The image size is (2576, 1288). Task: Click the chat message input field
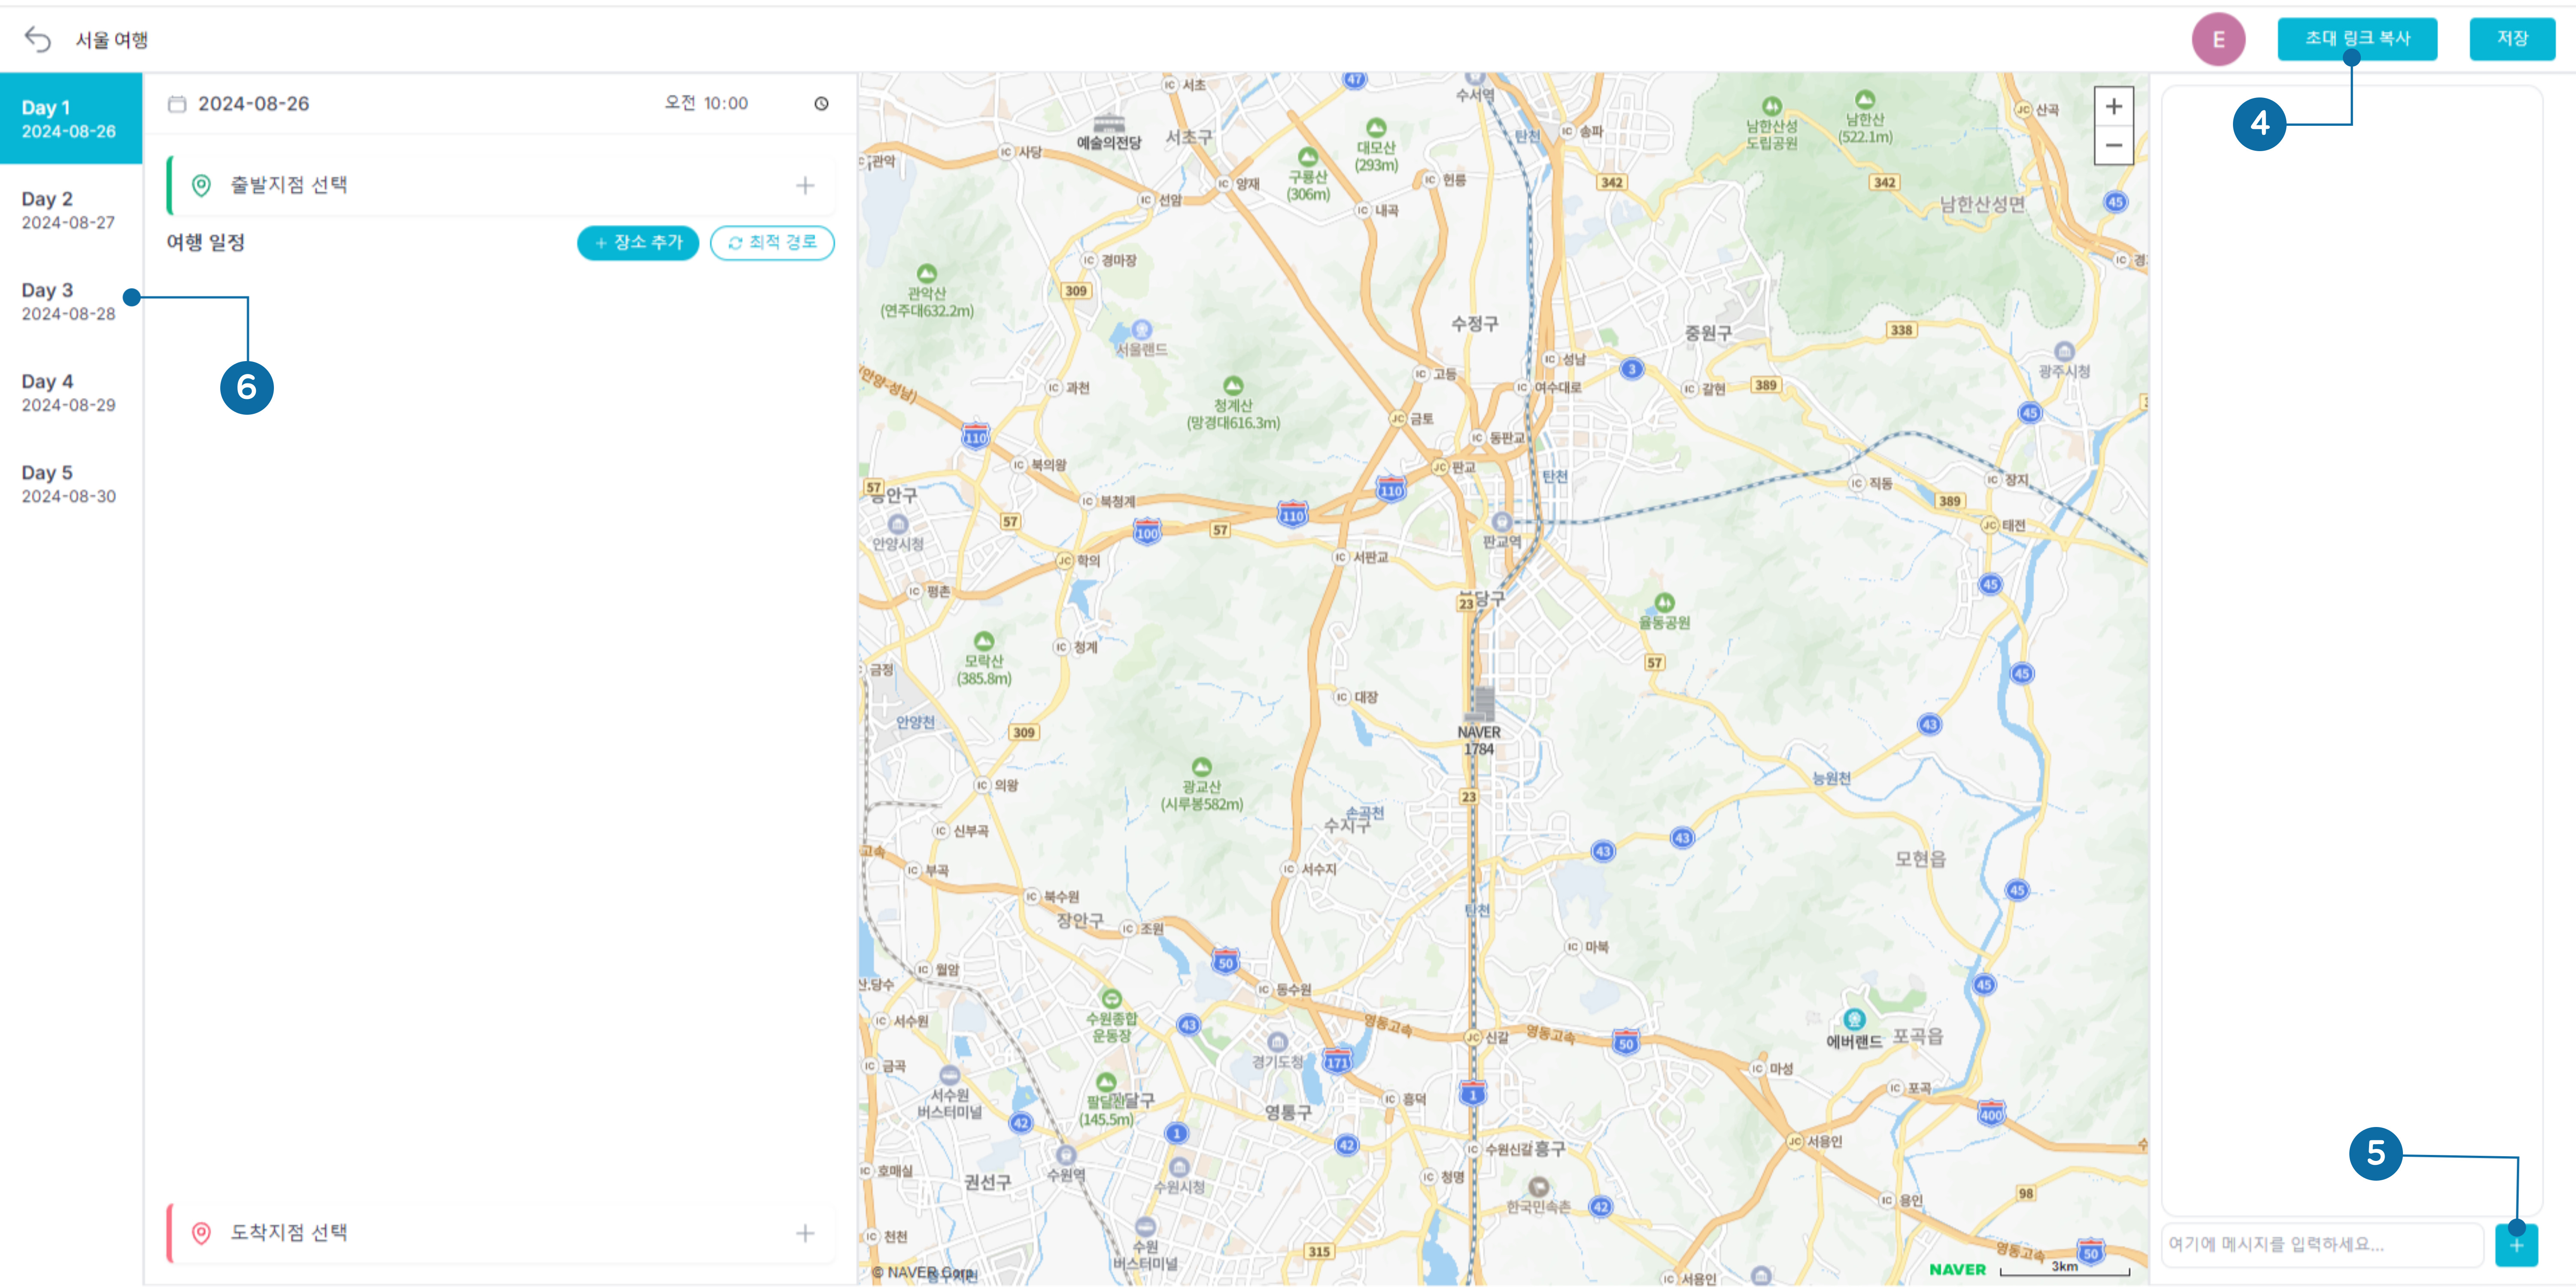point(2322,1244)
